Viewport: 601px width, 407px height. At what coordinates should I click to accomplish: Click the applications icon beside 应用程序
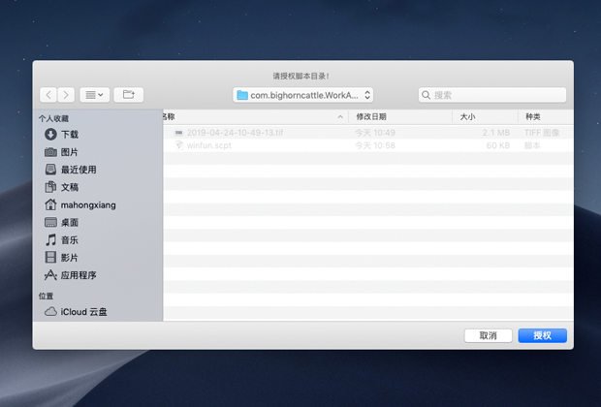[50, 275]
